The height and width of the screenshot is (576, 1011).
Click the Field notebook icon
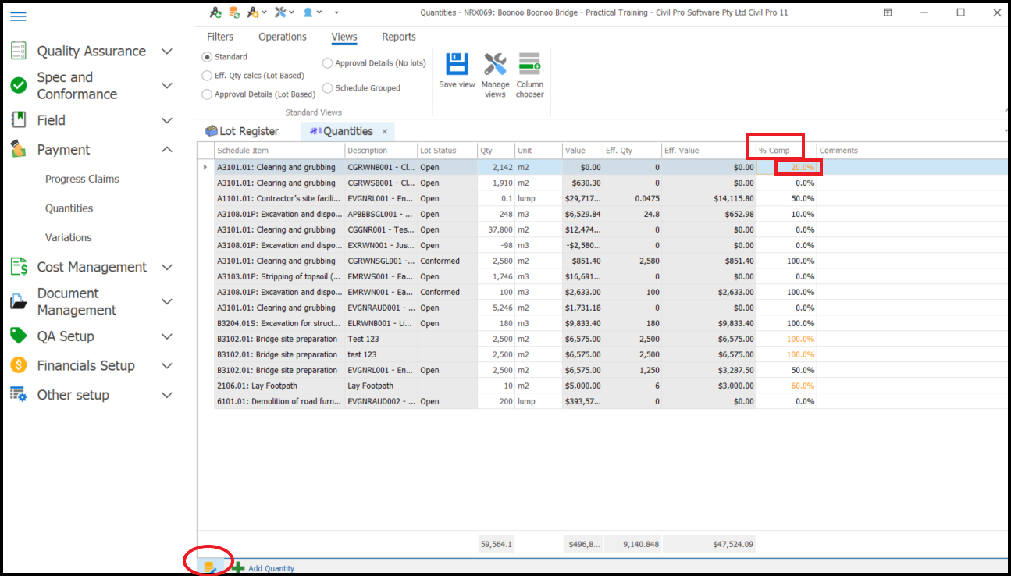[19, 120]
